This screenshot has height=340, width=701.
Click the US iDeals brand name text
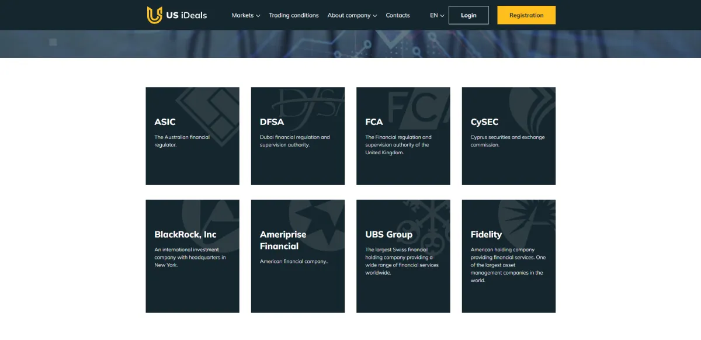(x=186, y=15)
